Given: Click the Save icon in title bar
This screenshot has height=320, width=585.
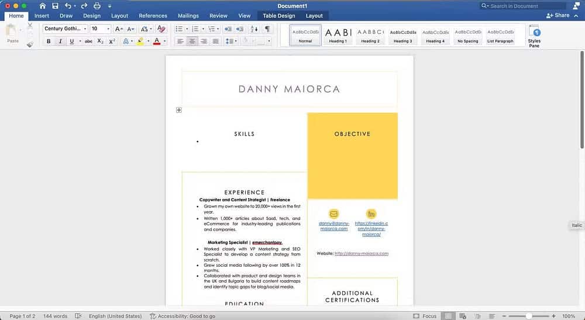Looking at the screenshot, I should coord(55,6).
